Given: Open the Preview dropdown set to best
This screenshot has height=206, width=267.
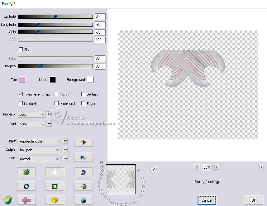Looking at the screenshot, I should pyautogui.click(x=32, y=115).
